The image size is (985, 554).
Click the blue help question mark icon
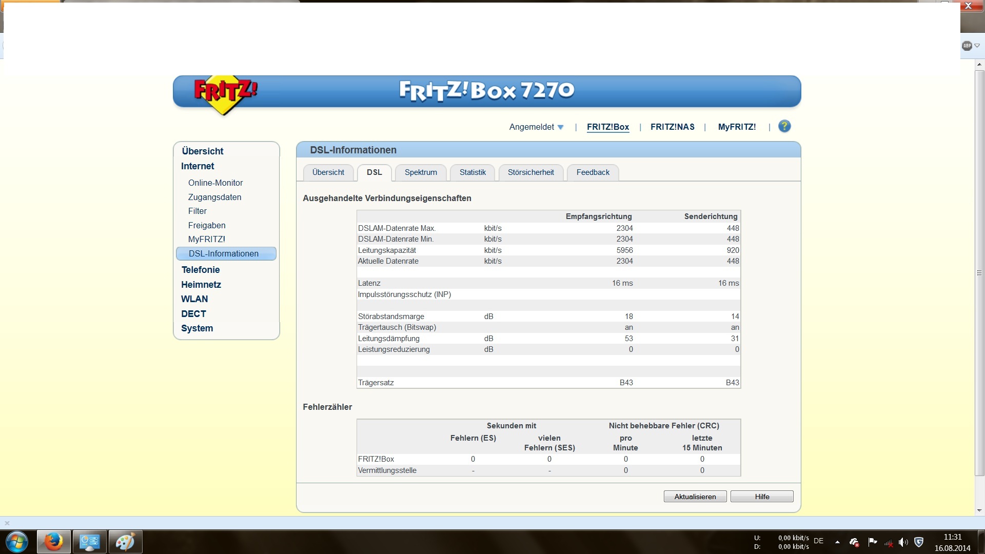[x=784, y=126]
